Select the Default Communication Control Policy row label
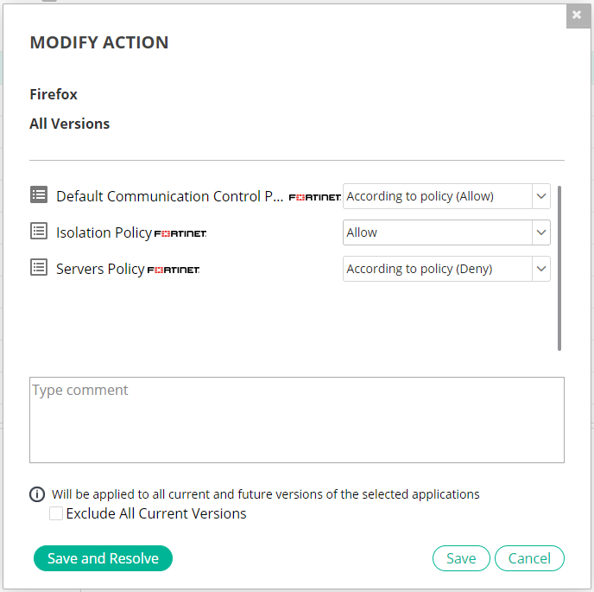The width and height of the screenshot is (594, 592). pyautogui.click(x=169, y=196)
